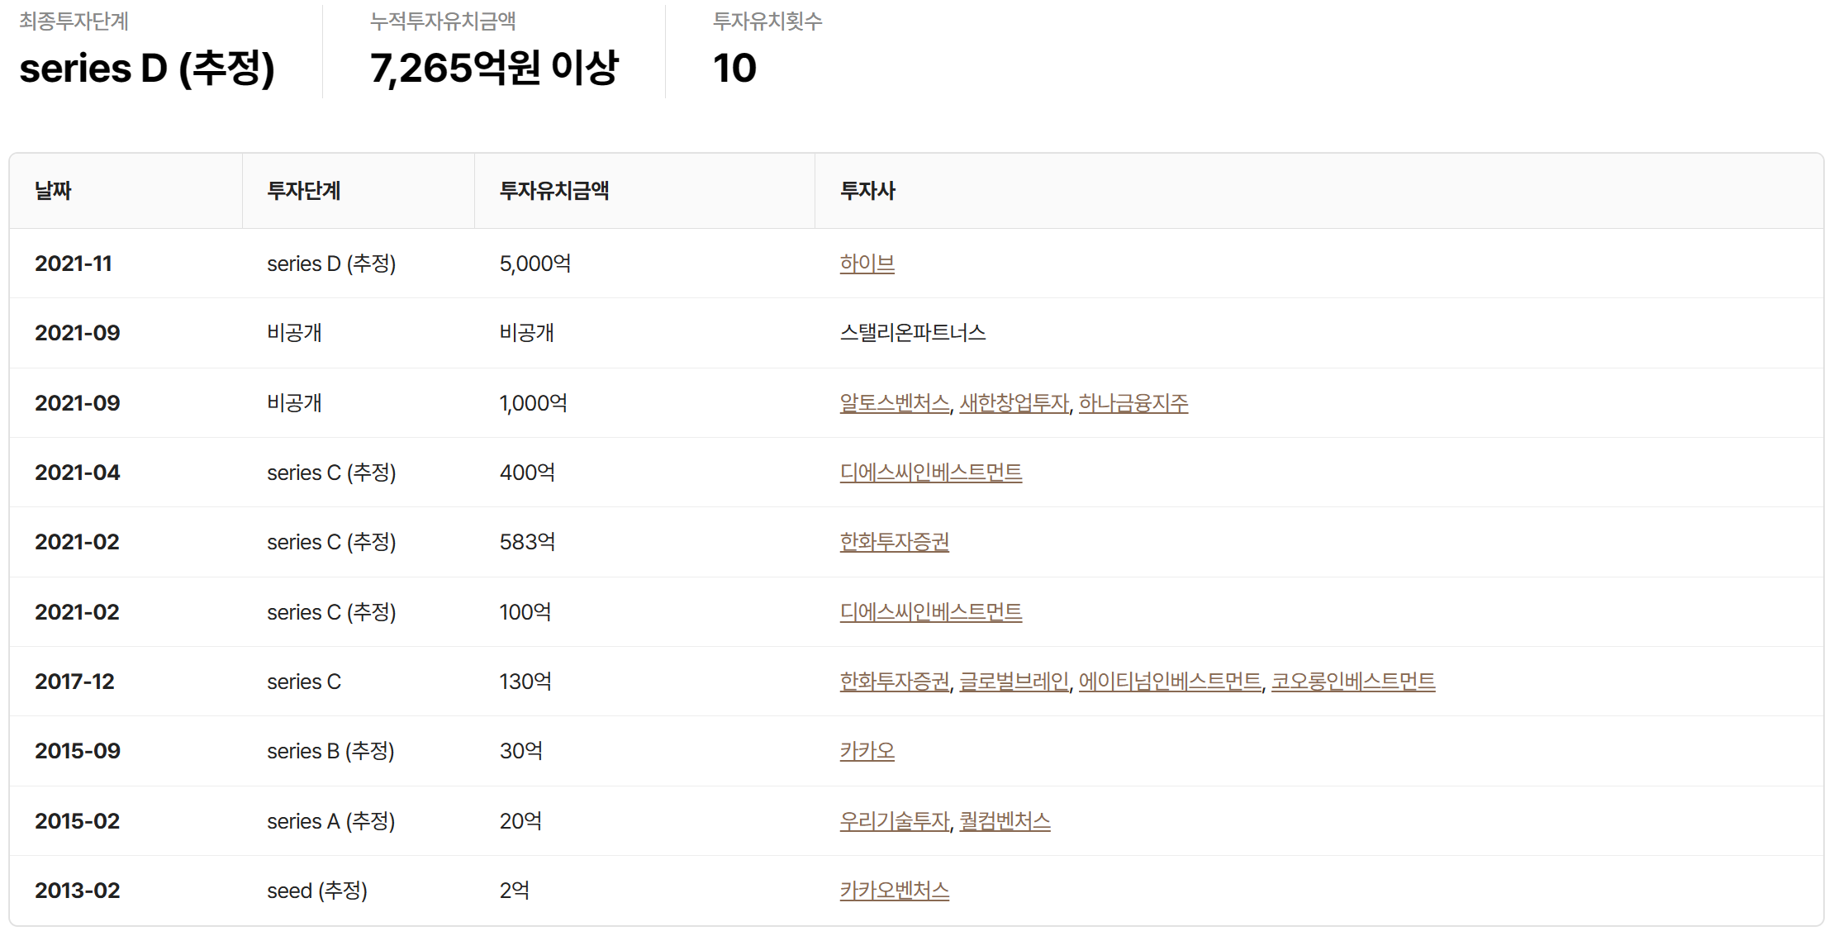Click the 퀄컴벤처스 investor link

point(1005,821)
